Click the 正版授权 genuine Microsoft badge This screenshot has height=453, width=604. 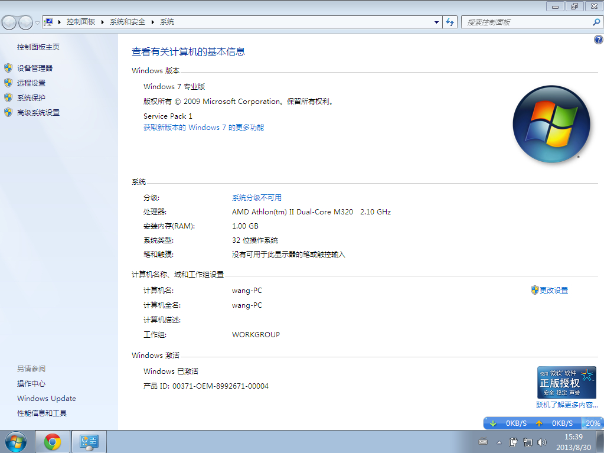(x=566, y=383)
